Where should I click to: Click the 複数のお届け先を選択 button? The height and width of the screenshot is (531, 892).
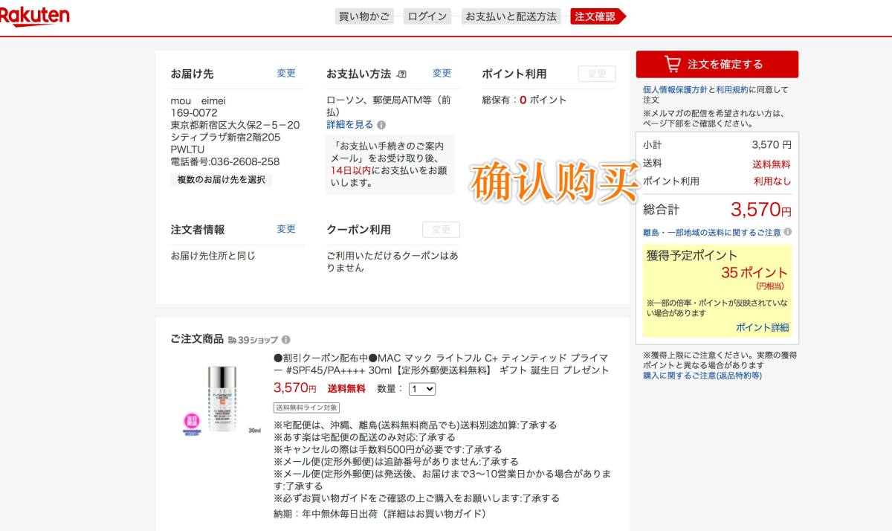tap(221, 179)
